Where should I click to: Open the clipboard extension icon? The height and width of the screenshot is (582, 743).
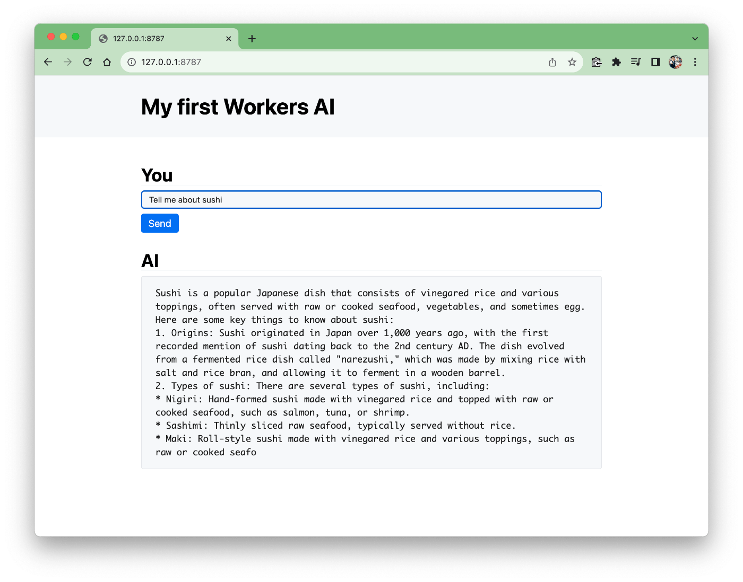[x=597, y=62]
